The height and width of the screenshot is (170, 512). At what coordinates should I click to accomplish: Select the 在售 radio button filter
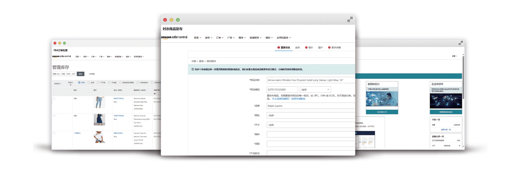[x=89, y=83]
